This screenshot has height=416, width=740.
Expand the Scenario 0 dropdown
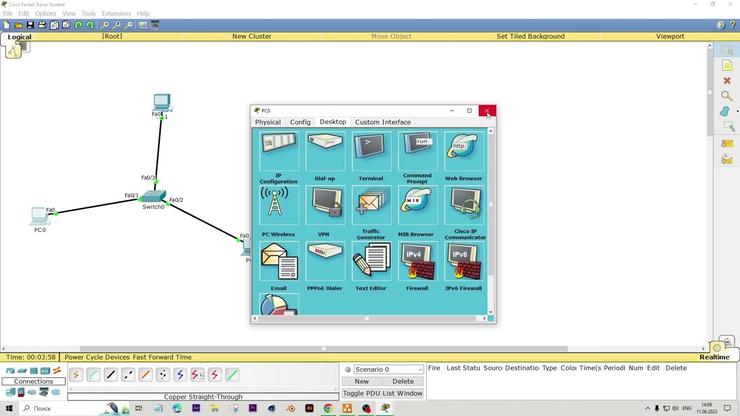click(x=388, y=369)
